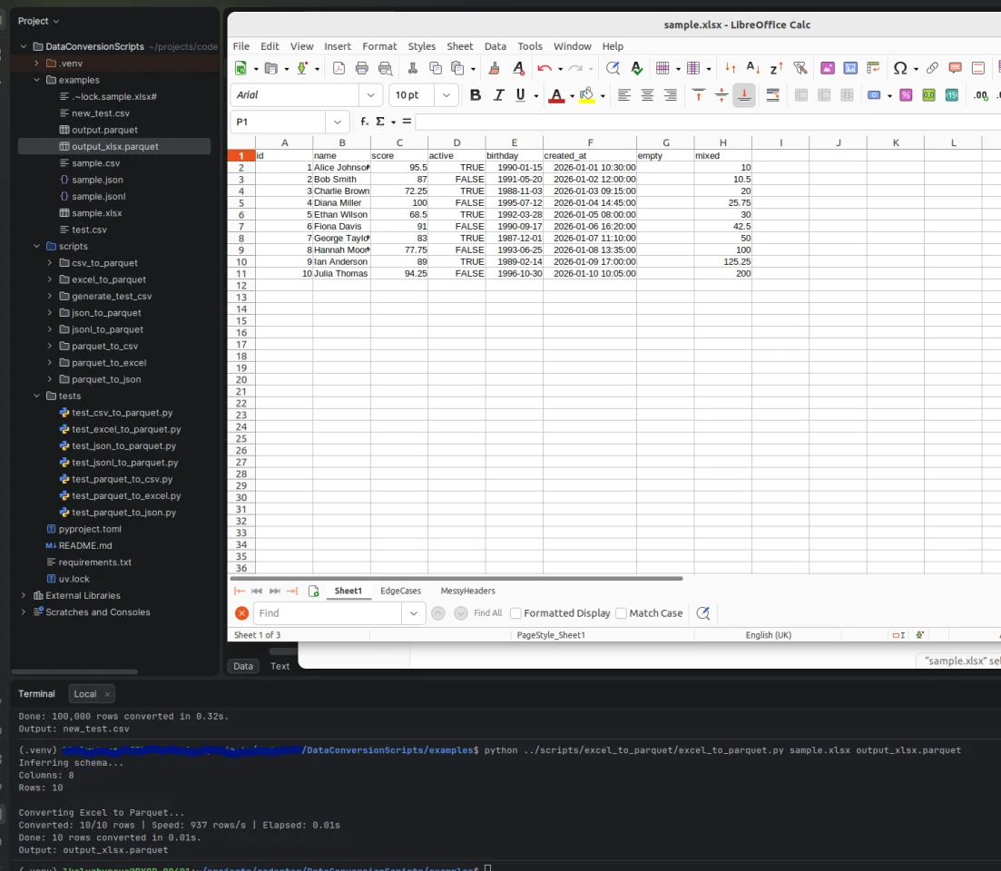Open test_json_to_parquet.py file
Image resolution: width=1001 pixels, height=871 pixels.
pos(123,446)
